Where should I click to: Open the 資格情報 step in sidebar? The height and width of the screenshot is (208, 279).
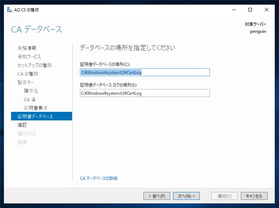point(27,48)
